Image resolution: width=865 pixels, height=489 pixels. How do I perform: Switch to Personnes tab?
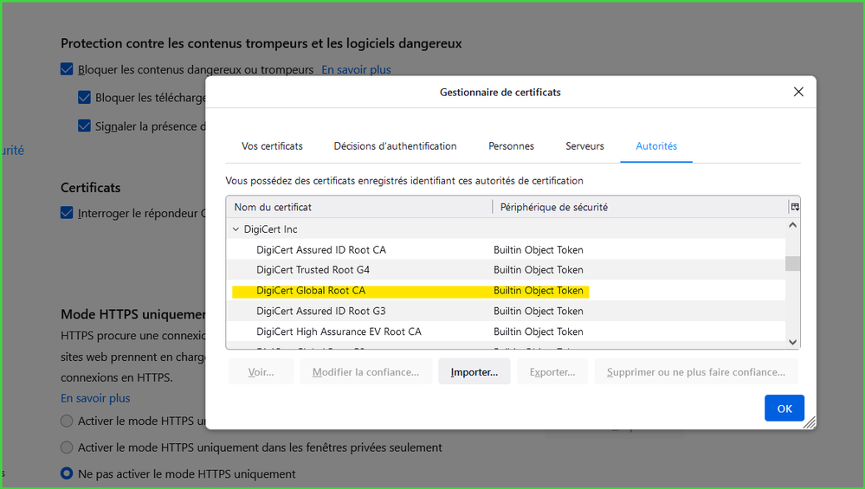[x=511, y=146]
